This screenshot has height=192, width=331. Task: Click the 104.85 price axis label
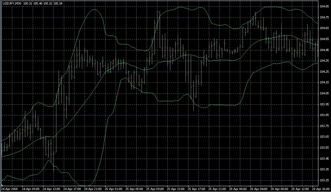pos(324,6)
